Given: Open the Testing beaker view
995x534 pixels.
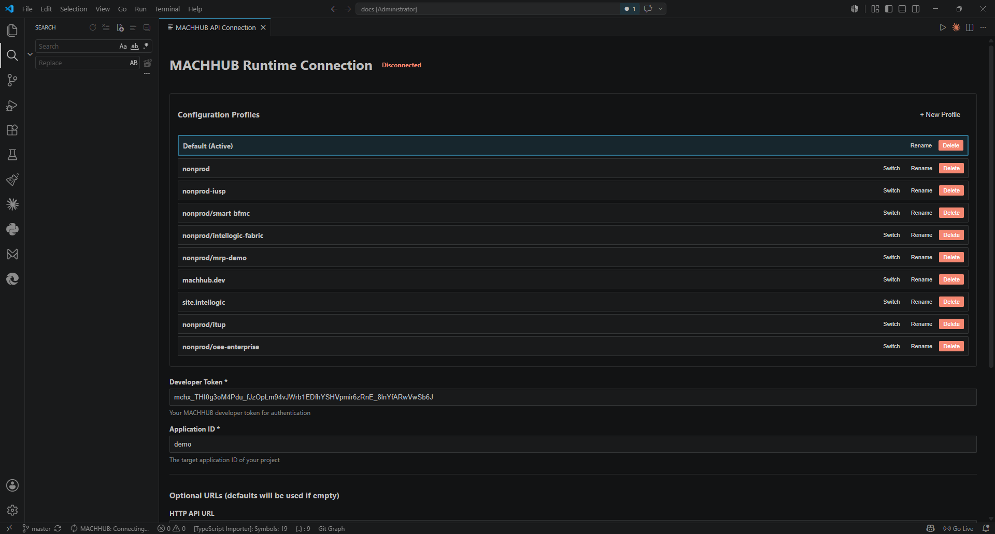Looking at the screenshot, I should [12, 155].
